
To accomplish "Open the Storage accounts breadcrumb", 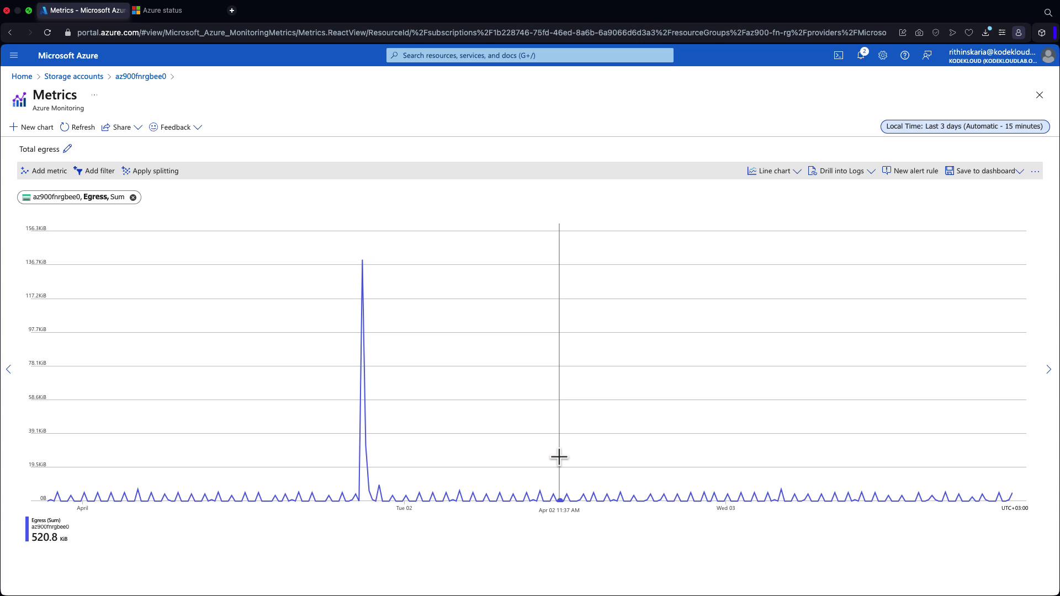I will 73,76.
